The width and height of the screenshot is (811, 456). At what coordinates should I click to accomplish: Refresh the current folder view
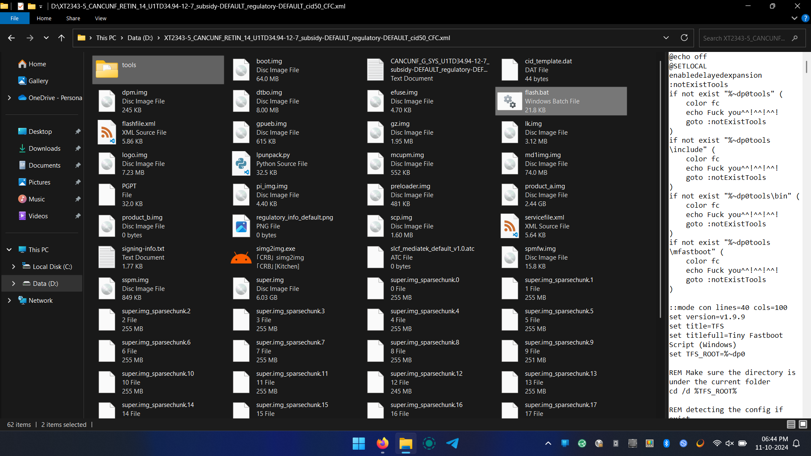684,38
